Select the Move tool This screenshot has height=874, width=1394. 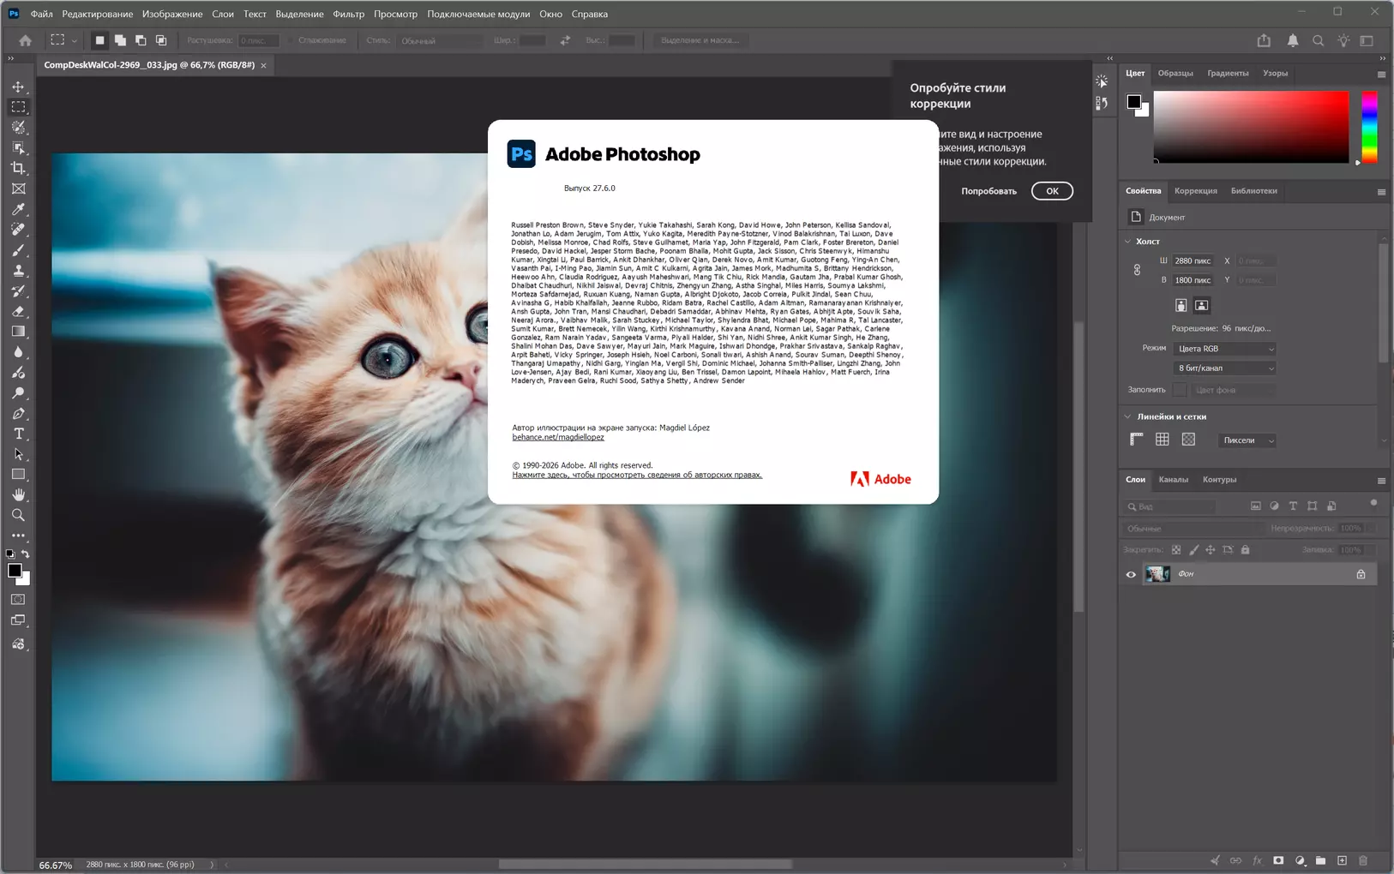[18, 87]
